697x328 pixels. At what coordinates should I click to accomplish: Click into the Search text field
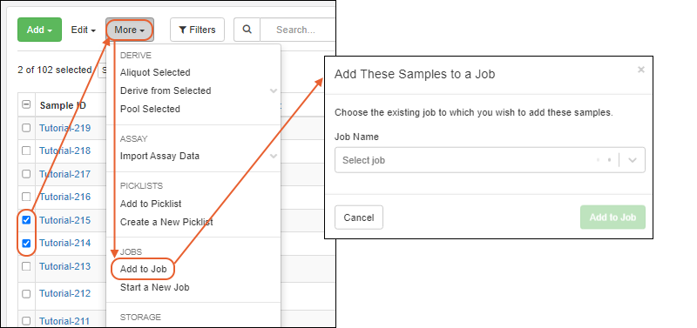tap(297, 30)
